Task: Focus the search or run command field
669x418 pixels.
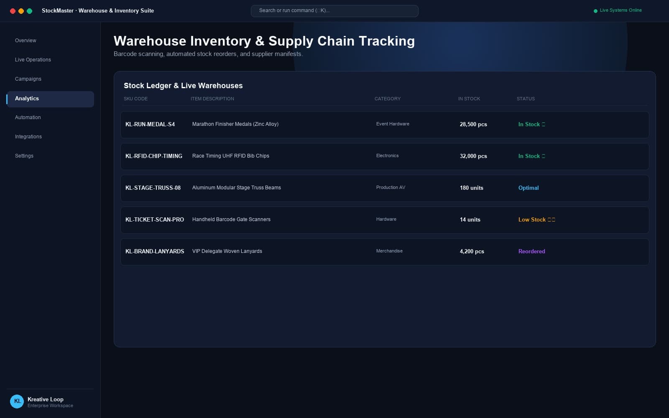Action: coord(334,11)
